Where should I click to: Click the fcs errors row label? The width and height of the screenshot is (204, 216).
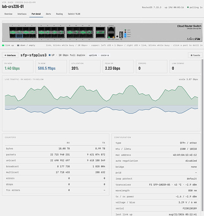[x=13, y=190]
